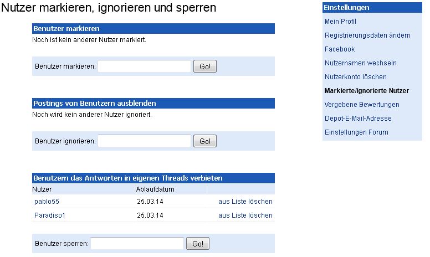Image resolution: width=430 pixels, height=257 pixels.
Task: Click the Go! button next to Benutzer ignorieren
Action: (x=204, y=141)
